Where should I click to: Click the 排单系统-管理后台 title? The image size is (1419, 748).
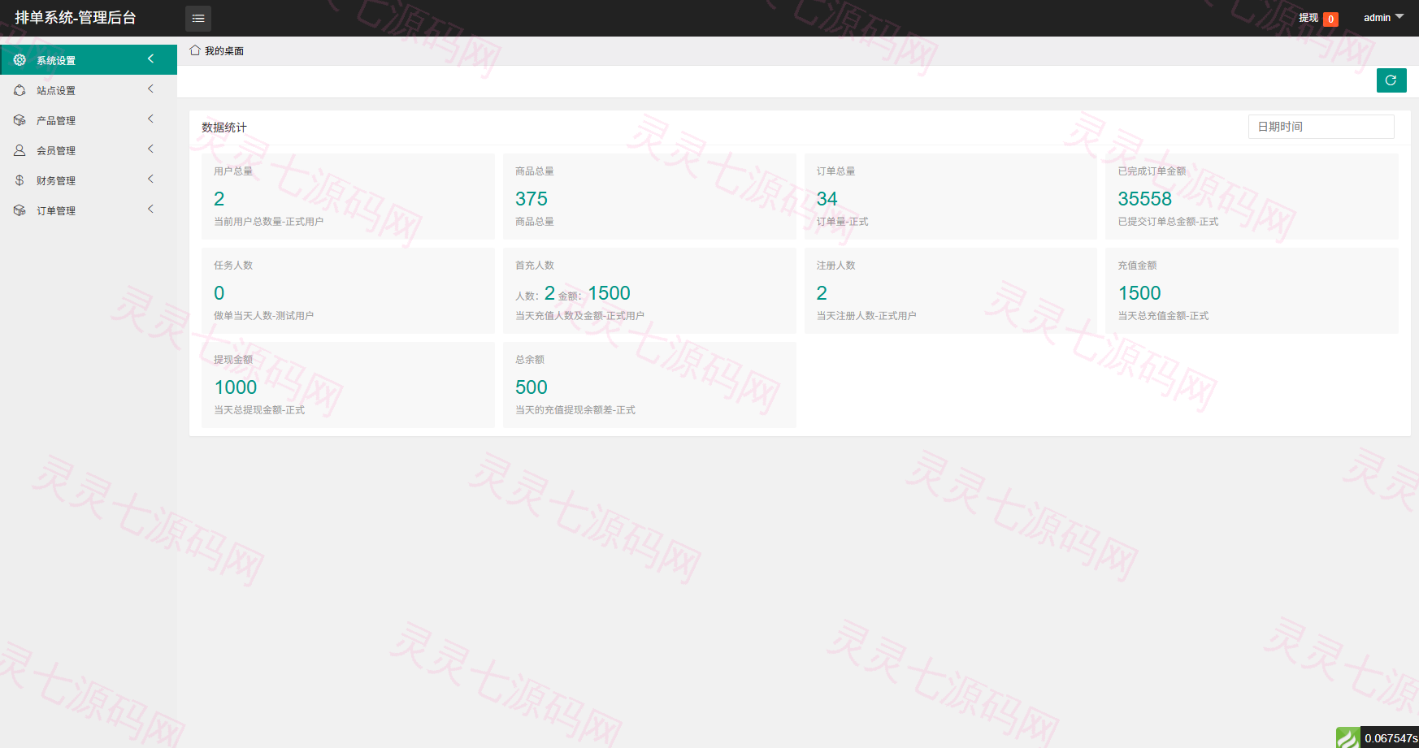[76, 18]
